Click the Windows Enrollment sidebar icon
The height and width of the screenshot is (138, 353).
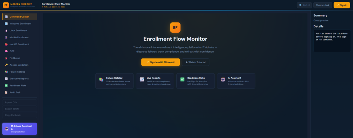[x=6, y=24]
